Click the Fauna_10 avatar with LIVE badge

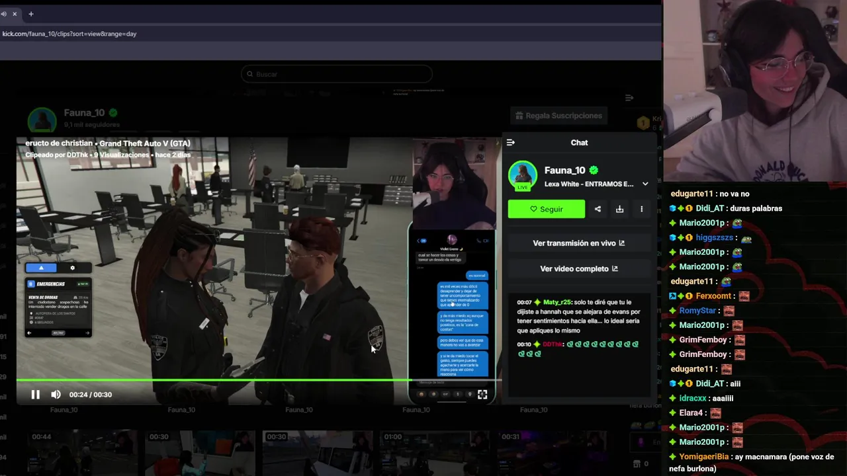pyautogui.click(x=523, y=175)
